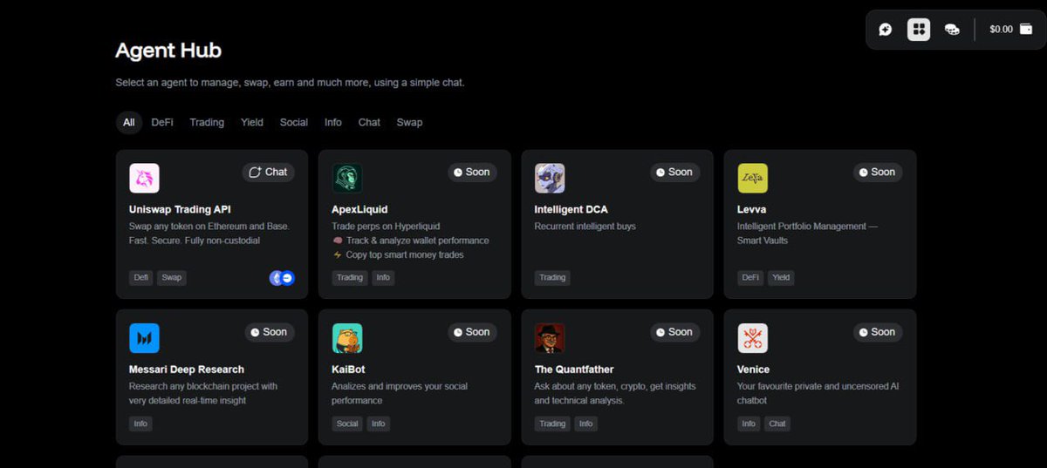Screen dimensions: 1047x468
Task: Open Messari Deep Research title
Action: click(187, 370)
